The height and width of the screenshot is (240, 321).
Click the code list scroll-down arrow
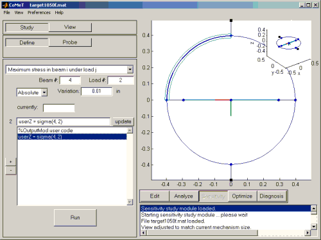(130, 201)
